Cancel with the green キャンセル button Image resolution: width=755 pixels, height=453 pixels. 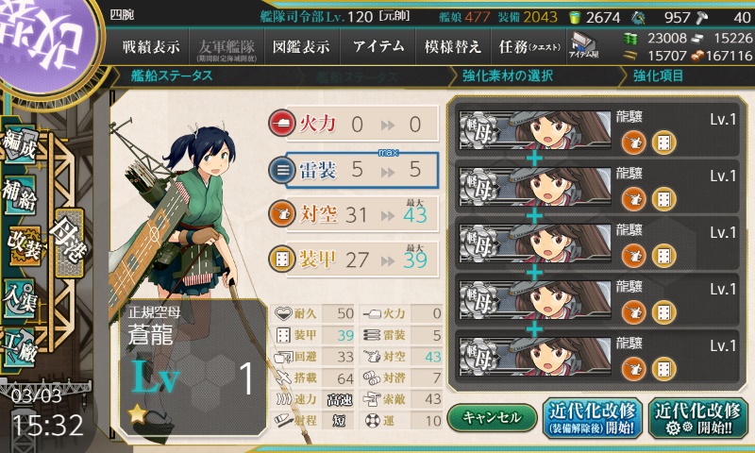pos(492,417)
